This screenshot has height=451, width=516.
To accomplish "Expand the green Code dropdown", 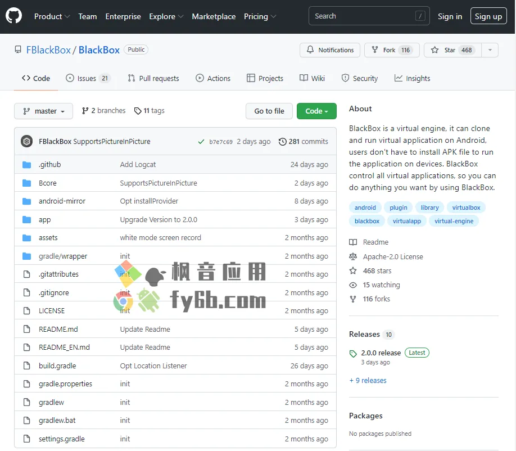I will tap(316, 111).
